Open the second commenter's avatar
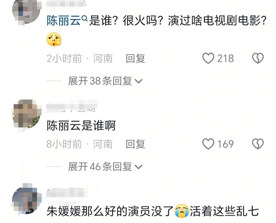 tap(26, 114)
